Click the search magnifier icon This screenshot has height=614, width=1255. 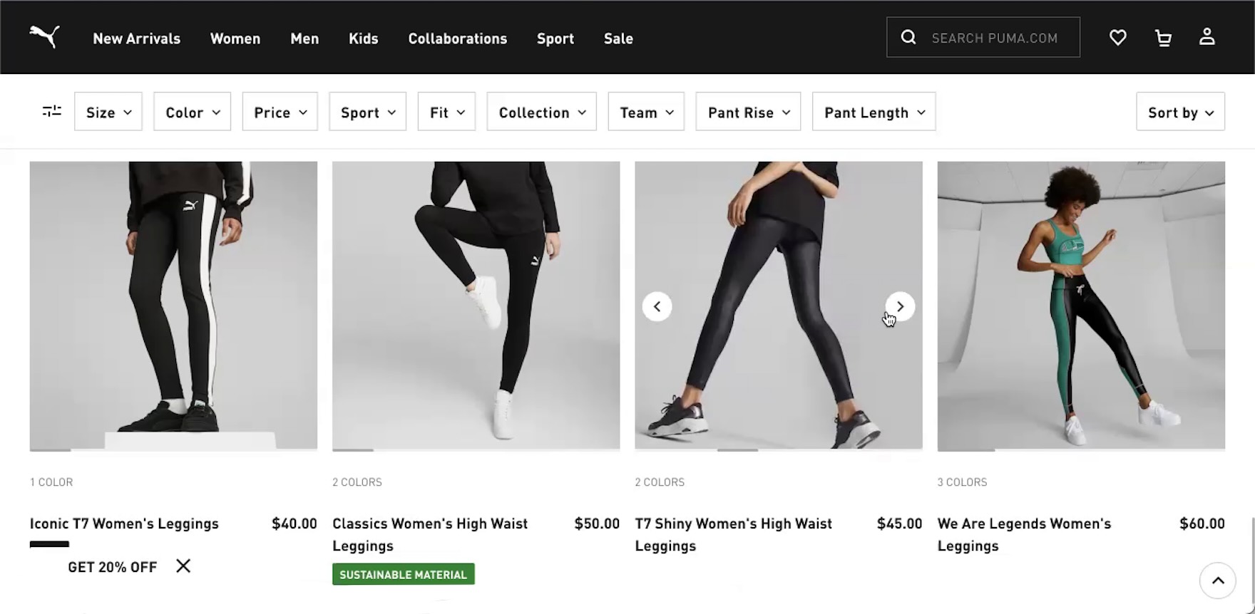point(908,37)
